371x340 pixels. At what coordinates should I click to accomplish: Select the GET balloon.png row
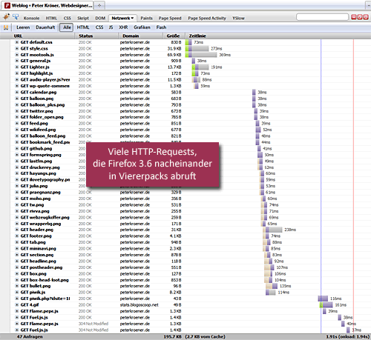(191, 99)
